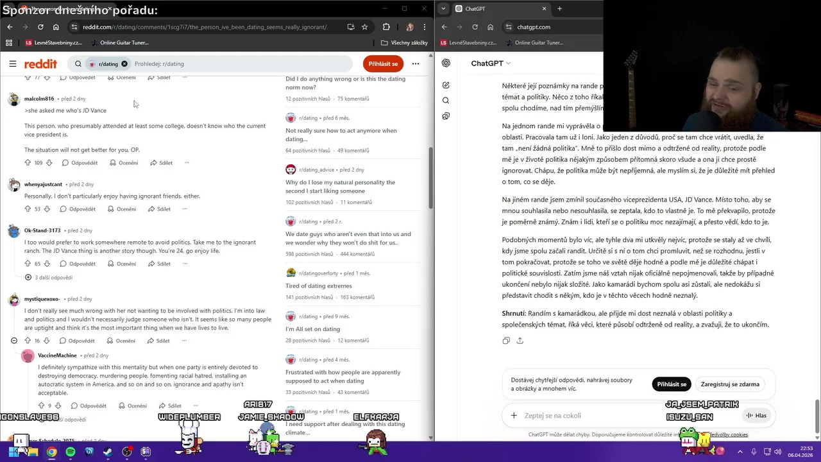Open the Chrome apps grid shortcut
Viewport: 821px width, 462px height.
point(9,42)
